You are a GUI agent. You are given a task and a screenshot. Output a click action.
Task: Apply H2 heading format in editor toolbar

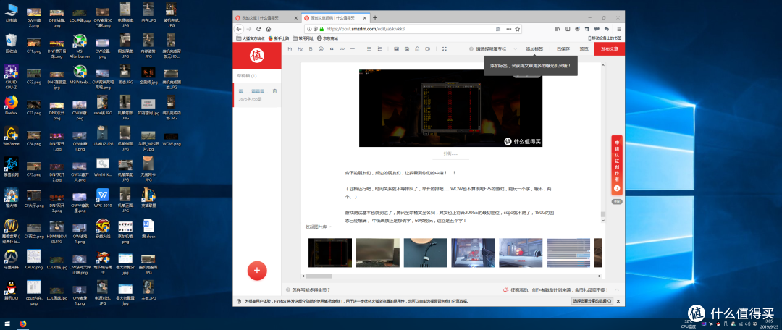300,49
